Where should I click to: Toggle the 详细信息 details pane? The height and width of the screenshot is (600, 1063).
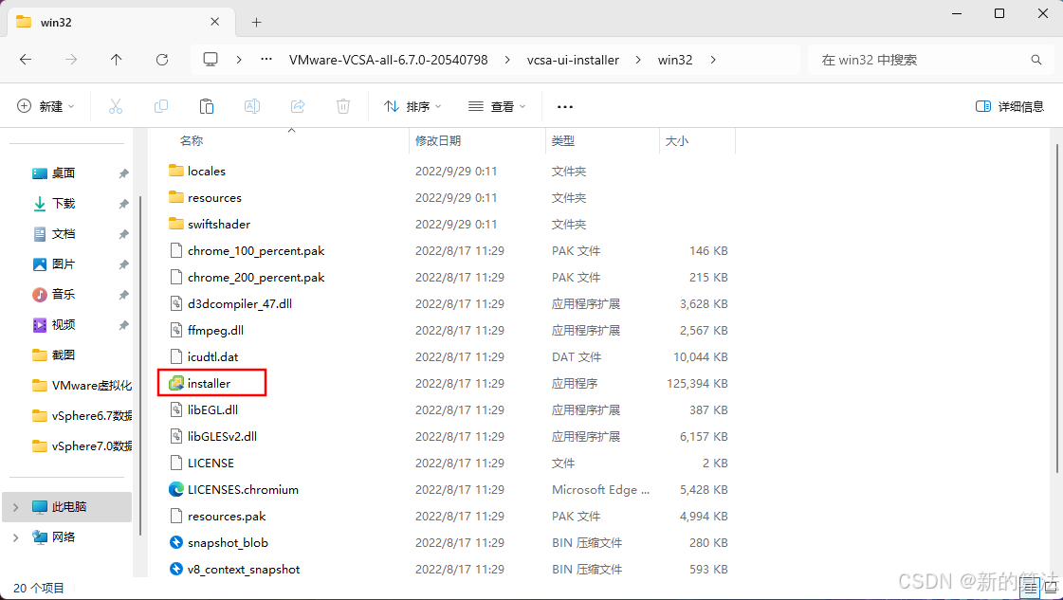pos(1010,106)
